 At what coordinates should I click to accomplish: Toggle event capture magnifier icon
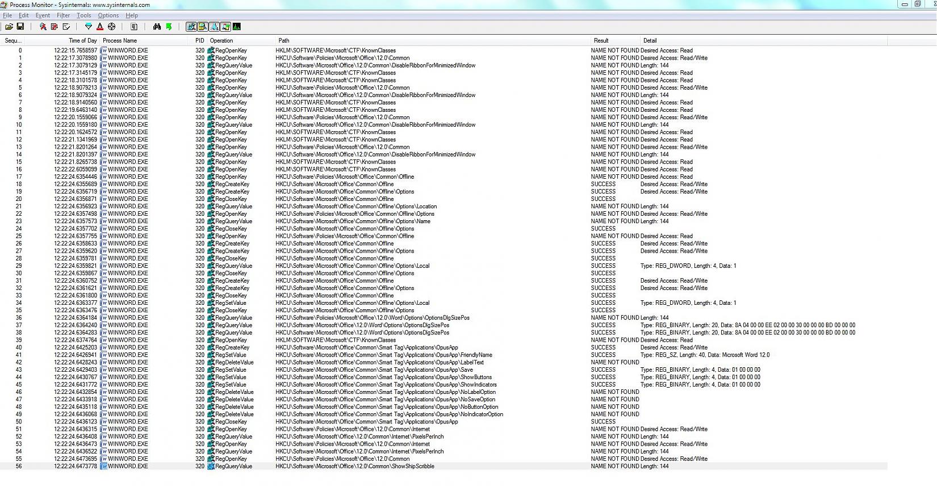(43, 27)
